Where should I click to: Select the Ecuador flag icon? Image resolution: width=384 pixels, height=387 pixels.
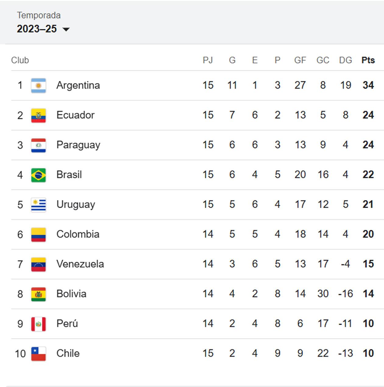[38, 115]
